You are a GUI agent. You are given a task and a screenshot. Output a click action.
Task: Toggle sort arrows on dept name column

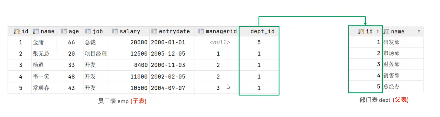tap(419, 32)
